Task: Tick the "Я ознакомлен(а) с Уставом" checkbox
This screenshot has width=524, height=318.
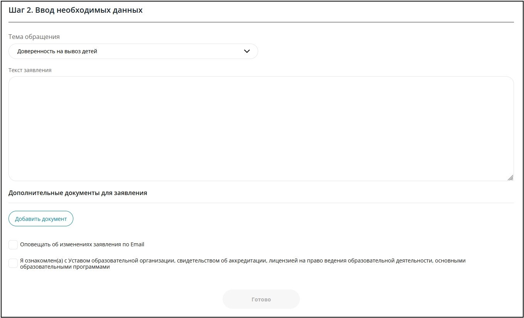Action: pos(13,263)
